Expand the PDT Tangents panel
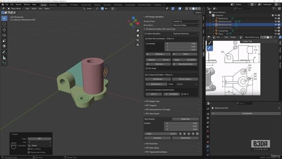This screenshot has height=159, width=282. point(151,106)
